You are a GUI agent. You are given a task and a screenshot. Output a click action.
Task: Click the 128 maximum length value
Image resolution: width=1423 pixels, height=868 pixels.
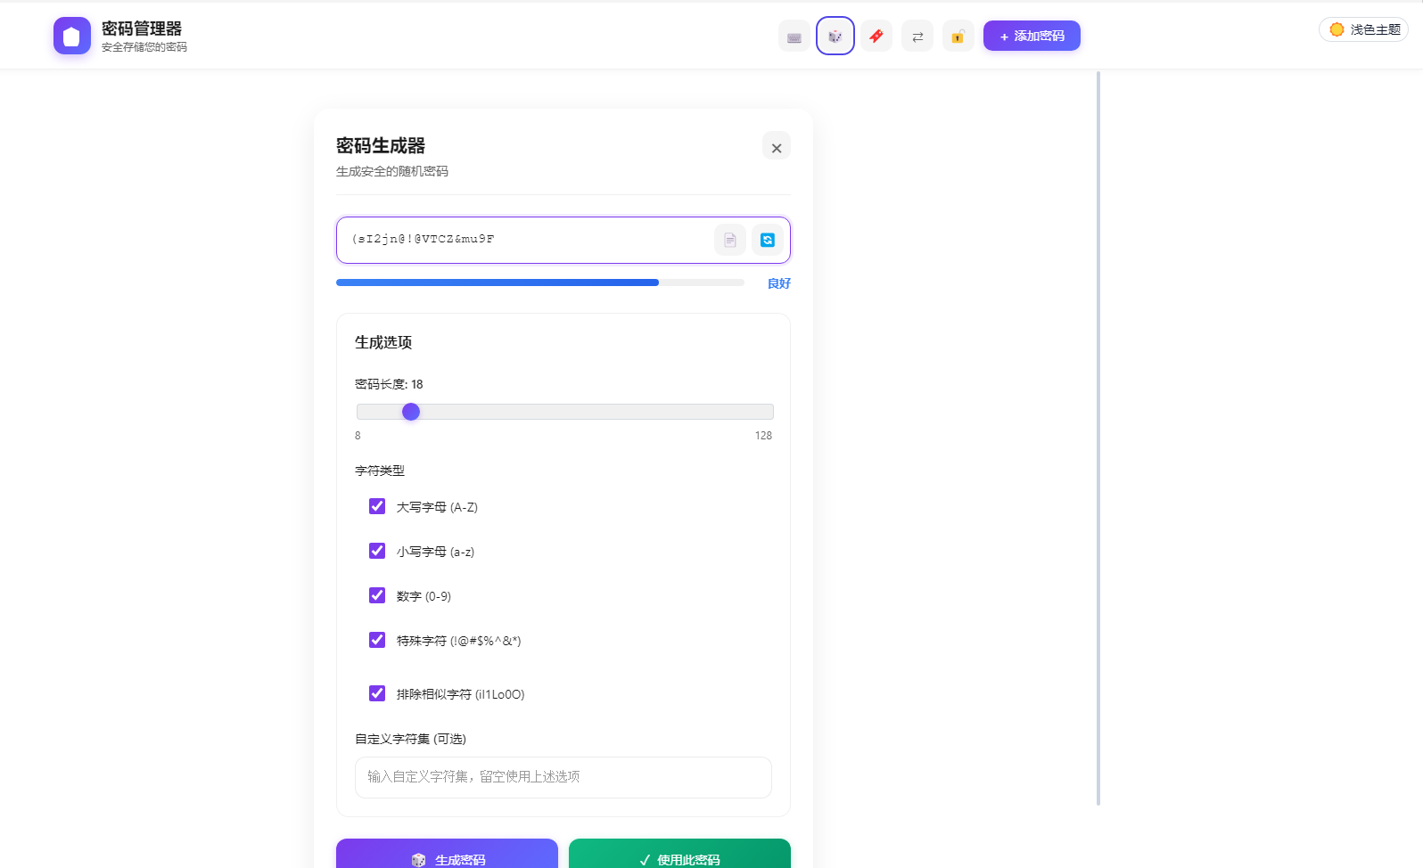tap(763, 436)
